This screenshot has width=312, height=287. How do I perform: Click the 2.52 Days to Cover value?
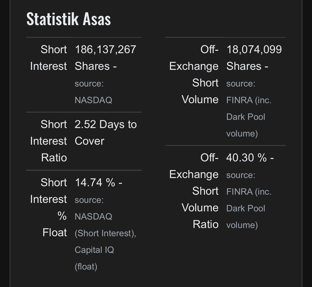(106, 133)
